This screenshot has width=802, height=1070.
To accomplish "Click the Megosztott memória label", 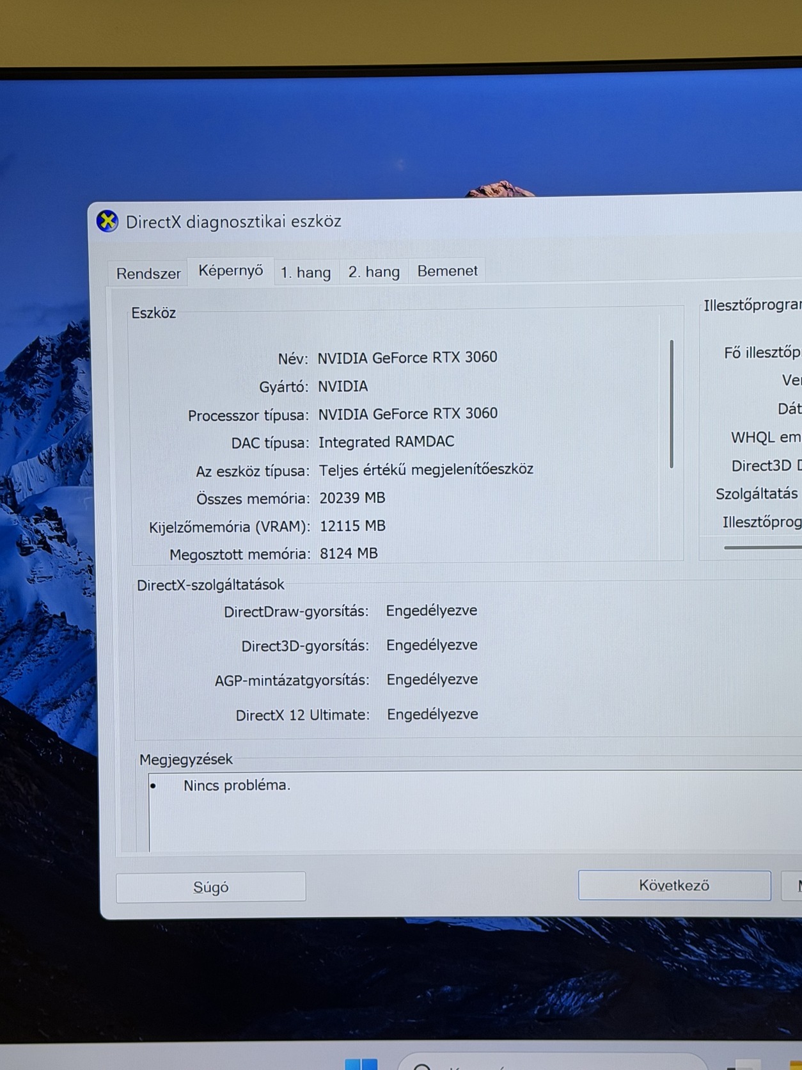I will (240, 554).
